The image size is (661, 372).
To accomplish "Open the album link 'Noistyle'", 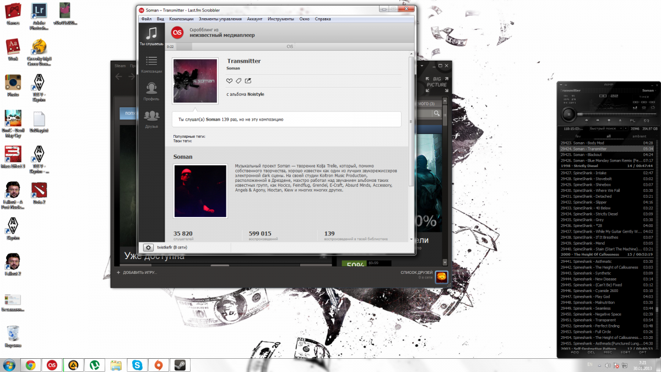I will tap(256, 94).
